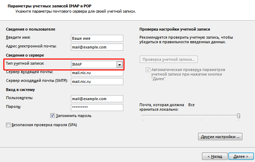Click the local mail storage slider handle

pyautogui.click(x=238, y=116)
